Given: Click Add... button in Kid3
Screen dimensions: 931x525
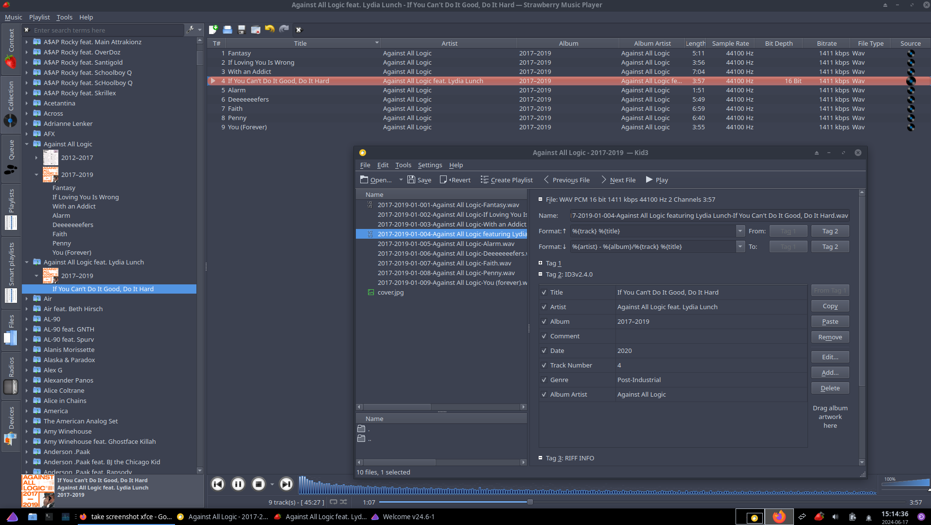Looking at the screenshot, I should point(830,372).
